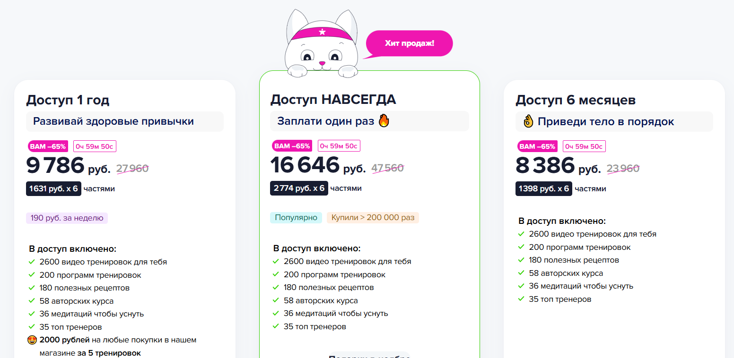Viewport: 734px width, 358px height.
Task: Click the price 8 386 руб.
Action: coord(558,166)
